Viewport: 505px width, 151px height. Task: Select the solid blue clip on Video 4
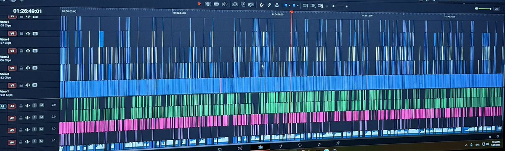click(x=101, y=38)
